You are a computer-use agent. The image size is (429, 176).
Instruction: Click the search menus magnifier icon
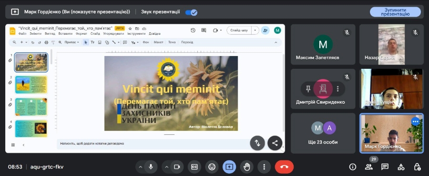14,42
